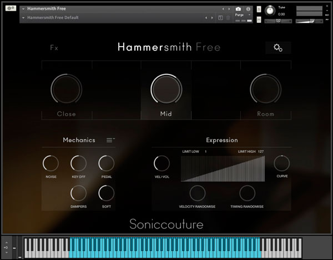Click the VEL>VOL knob
Screen dimensions: 333x260
(x=162, y=163)
